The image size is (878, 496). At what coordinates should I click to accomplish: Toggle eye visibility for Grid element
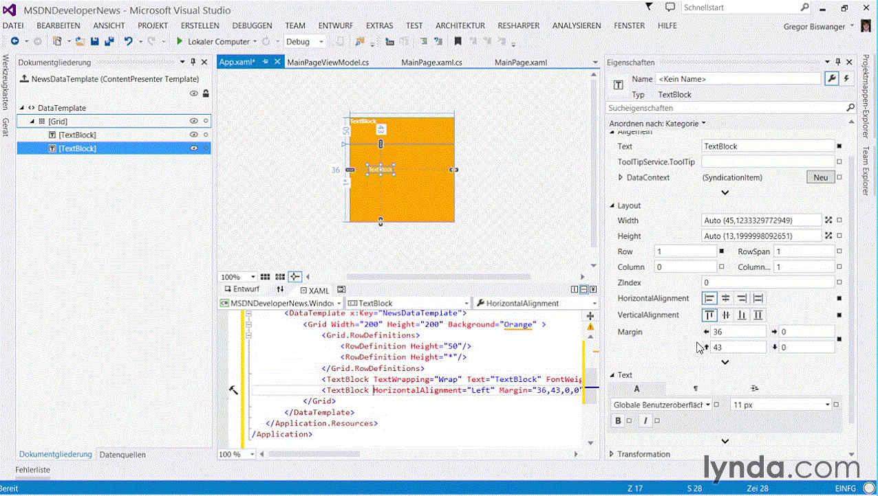click(193, 121)
